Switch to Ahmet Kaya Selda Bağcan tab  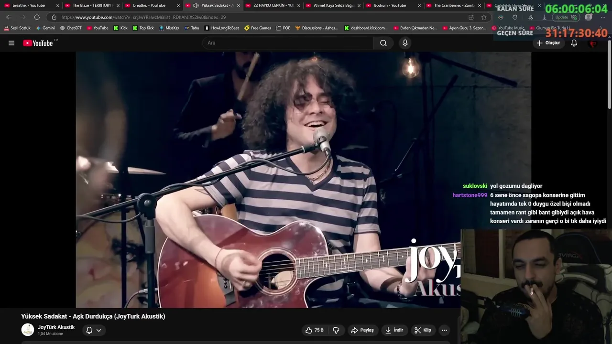(x=334, y=5)
